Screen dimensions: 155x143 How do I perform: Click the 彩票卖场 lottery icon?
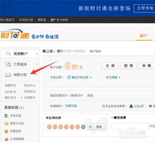coord(6,131)
